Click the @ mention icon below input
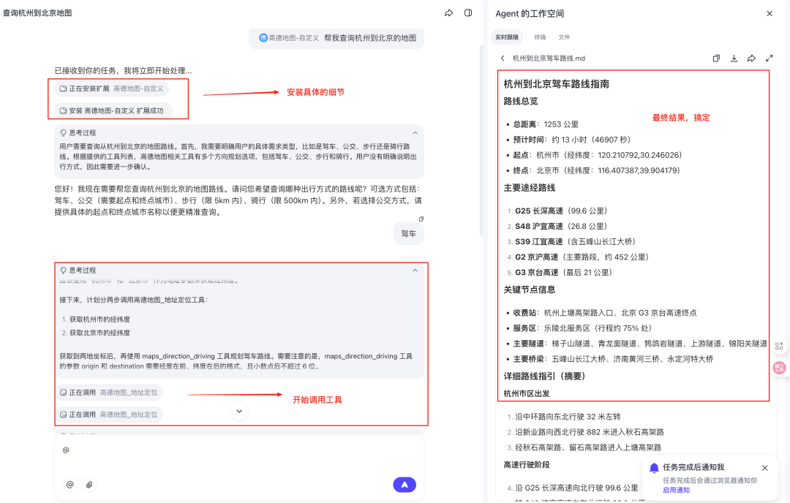The image size is (790, 503). (x=70, y=485)
